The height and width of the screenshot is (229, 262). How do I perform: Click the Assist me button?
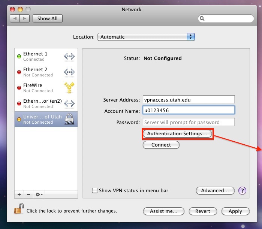tap(164, 211)
